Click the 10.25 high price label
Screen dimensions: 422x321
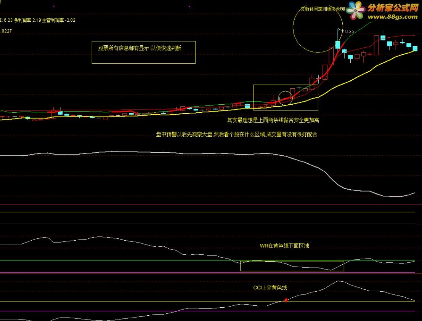348,32
